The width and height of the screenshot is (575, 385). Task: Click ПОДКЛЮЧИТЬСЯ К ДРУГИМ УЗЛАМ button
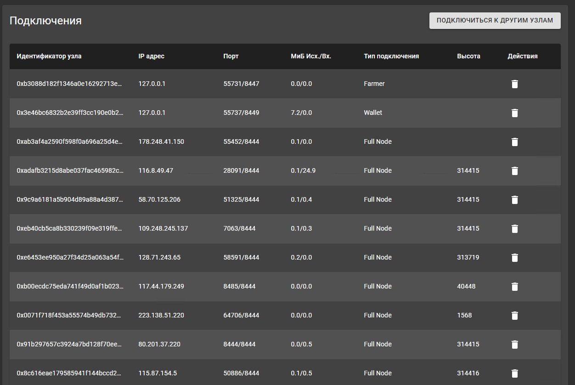[x=495, y=21]
